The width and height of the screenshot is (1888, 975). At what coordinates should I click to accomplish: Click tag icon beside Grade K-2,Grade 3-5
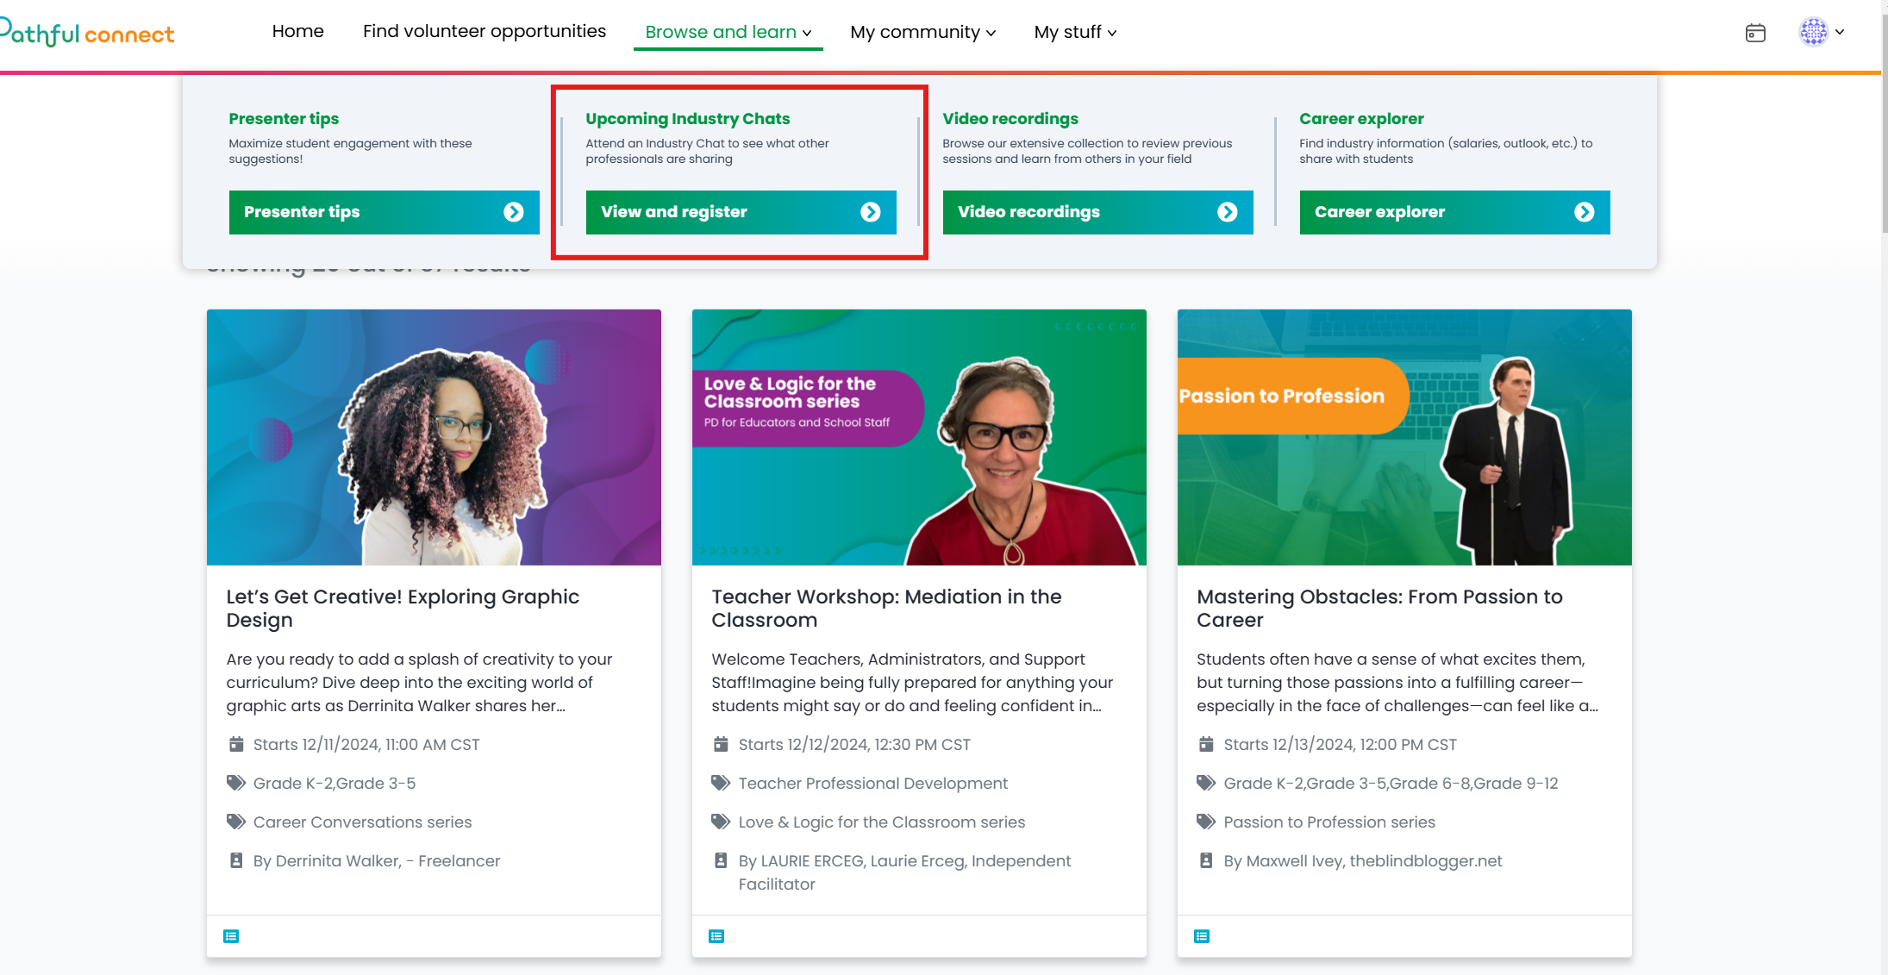pos(236,783)
